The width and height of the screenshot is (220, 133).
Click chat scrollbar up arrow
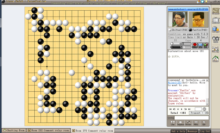tap(207, 80)
